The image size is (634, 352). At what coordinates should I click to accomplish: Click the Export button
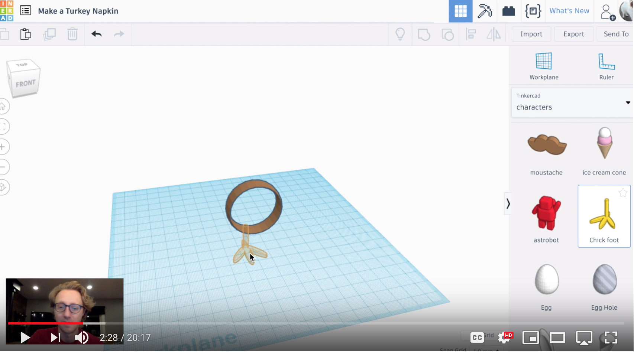pos(573,34)
